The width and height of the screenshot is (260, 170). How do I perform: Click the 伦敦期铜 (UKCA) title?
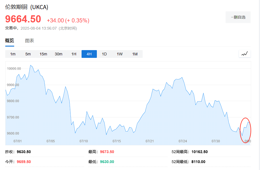(27, 7)
